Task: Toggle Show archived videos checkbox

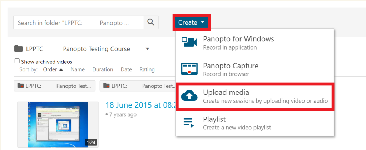Action: (17, 61)
